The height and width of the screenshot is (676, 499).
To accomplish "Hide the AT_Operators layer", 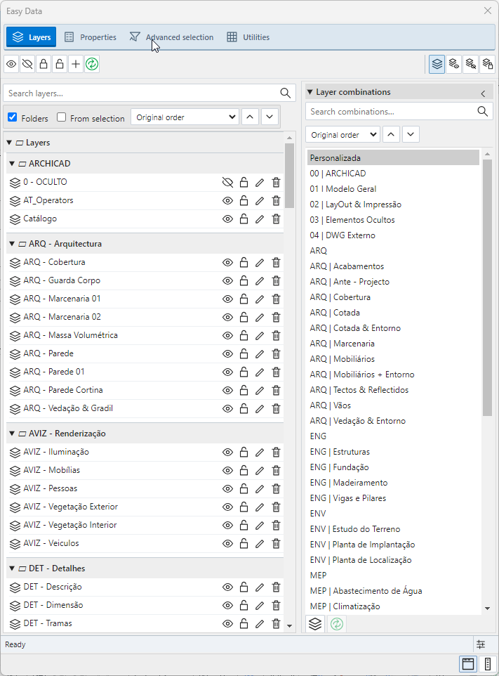I will pos(227,200).
